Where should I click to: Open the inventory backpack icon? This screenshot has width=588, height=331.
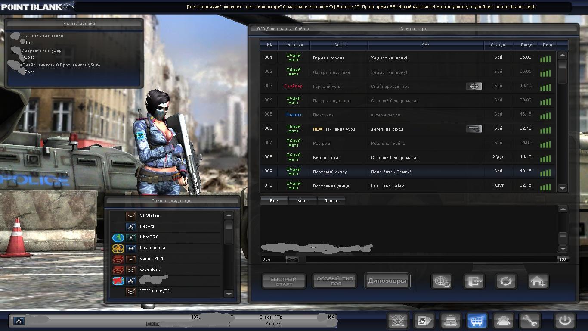pos(451,321)
